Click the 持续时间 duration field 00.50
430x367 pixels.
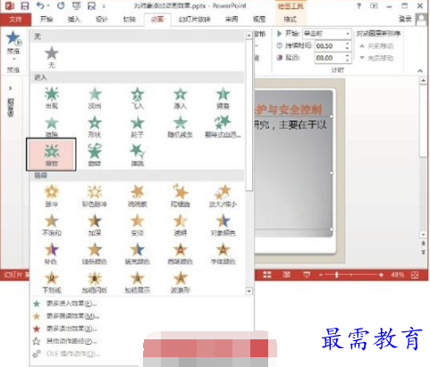click(330, 46)
